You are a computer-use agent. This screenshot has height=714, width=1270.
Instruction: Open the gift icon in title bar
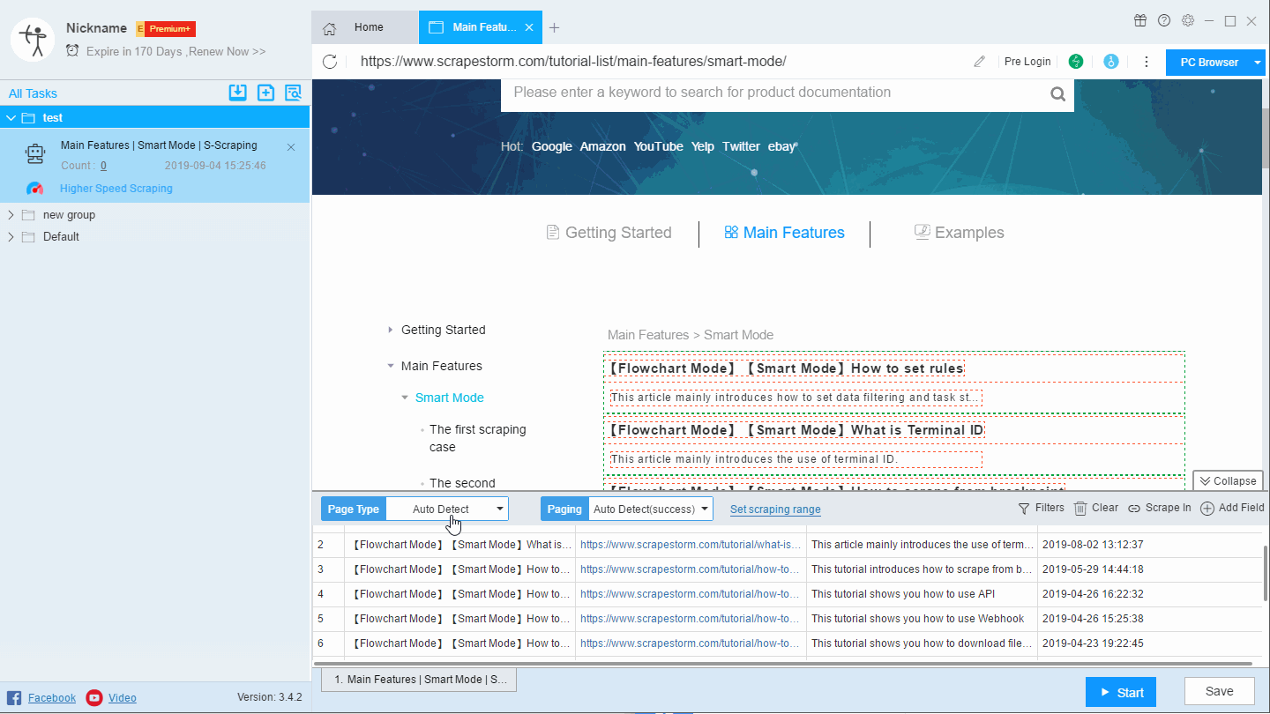point(1140,20)
